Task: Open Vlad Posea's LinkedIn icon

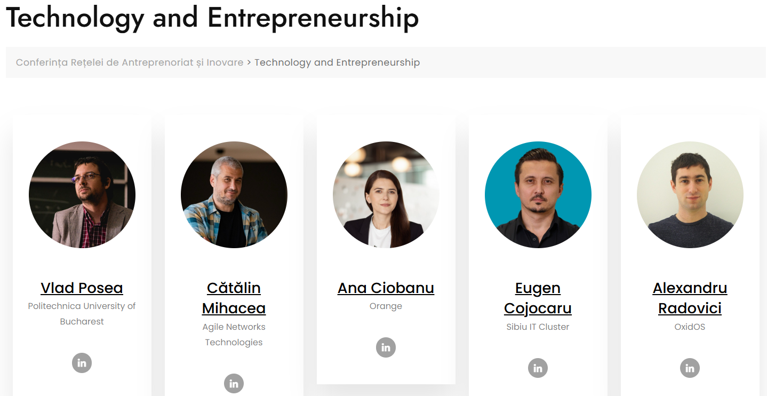Action: pos(82,363)
